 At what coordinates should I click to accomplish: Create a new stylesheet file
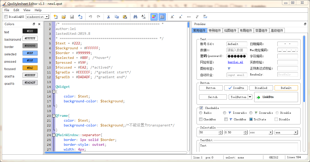(55, 17)
